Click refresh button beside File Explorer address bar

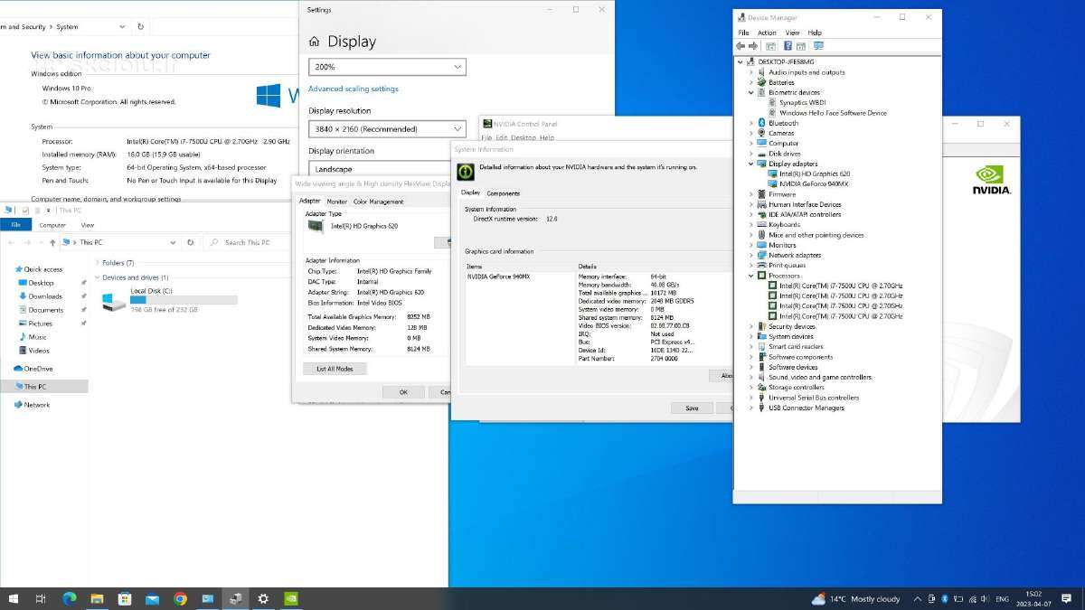tap(190, 242)
